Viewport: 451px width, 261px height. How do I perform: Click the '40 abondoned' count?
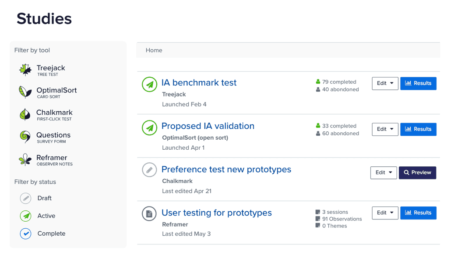tap(341, 89)
